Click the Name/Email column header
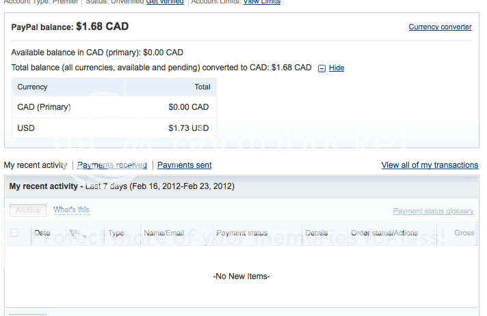 [x=163, y=233]
